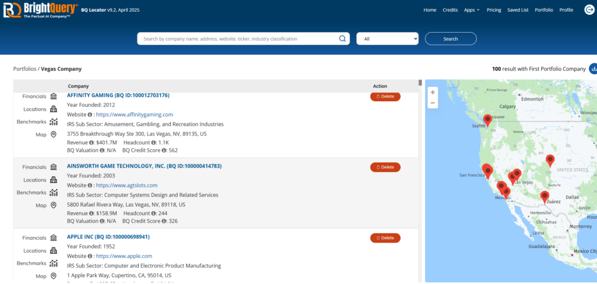Screen dimensions: 597x284
Task: Click Revenue $401.7M value
Action: pos(106,143)
